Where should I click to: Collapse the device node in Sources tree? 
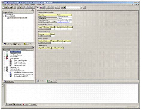coord(4,16)
